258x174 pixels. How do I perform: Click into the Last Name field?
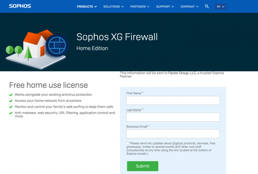click(x=173, y=117)
